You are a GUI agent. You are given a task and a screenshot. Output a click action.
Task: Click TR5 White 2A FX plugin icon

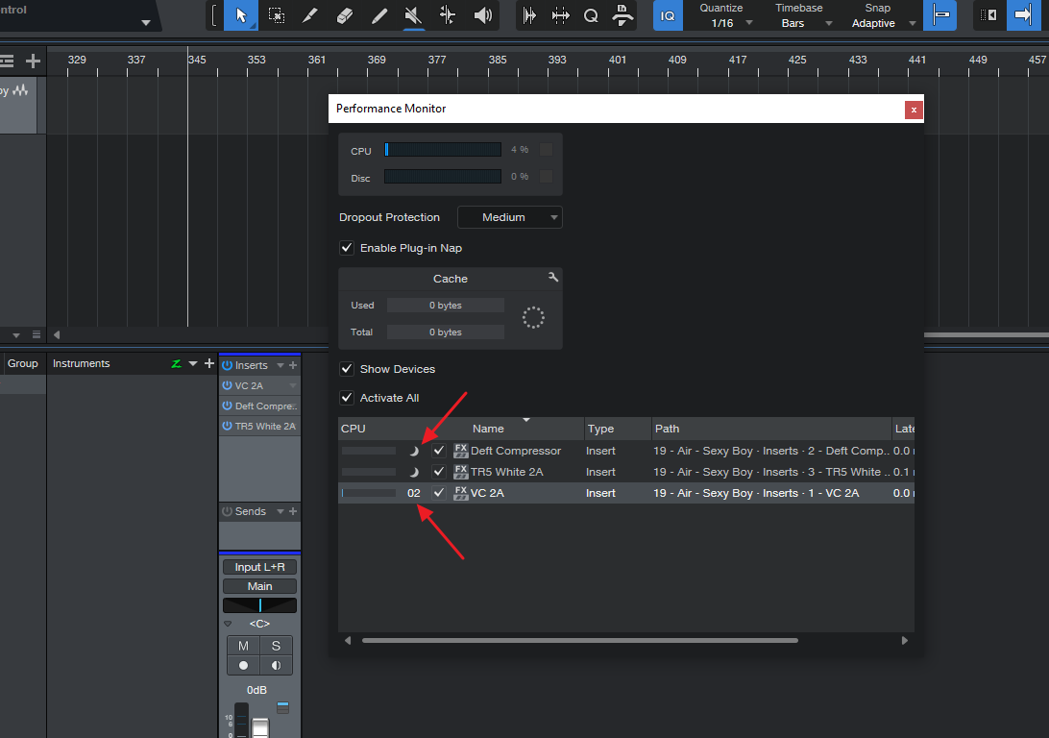460,472
